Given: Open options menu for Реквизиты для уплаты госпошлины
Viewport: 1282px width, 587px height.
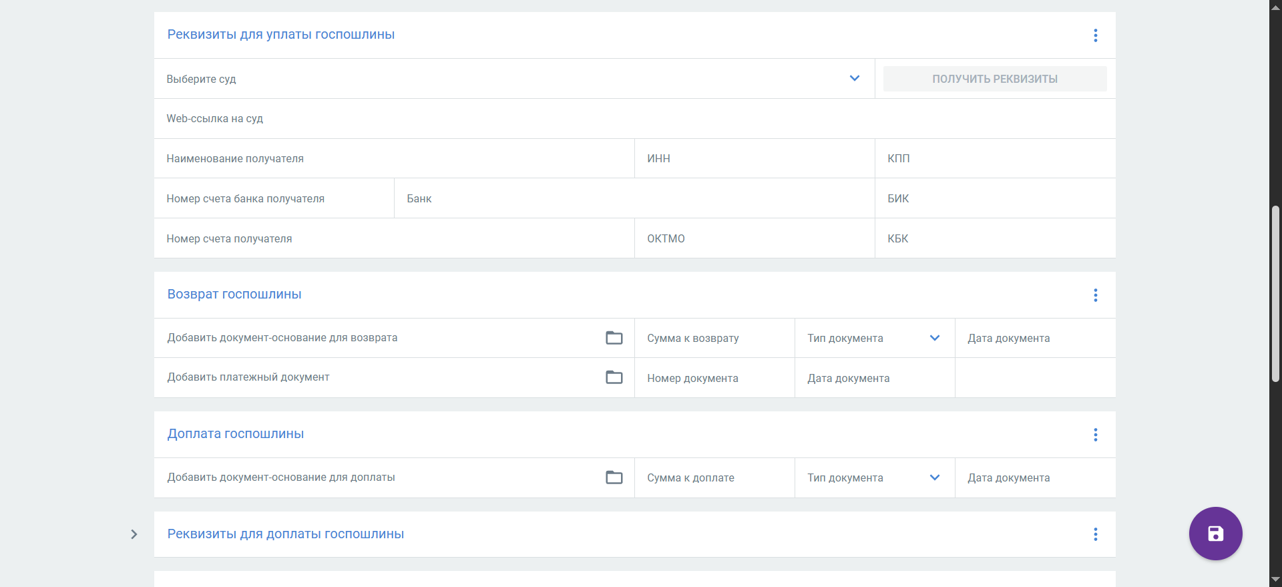Looking at the screenshot, I should tap(1095, 35).
